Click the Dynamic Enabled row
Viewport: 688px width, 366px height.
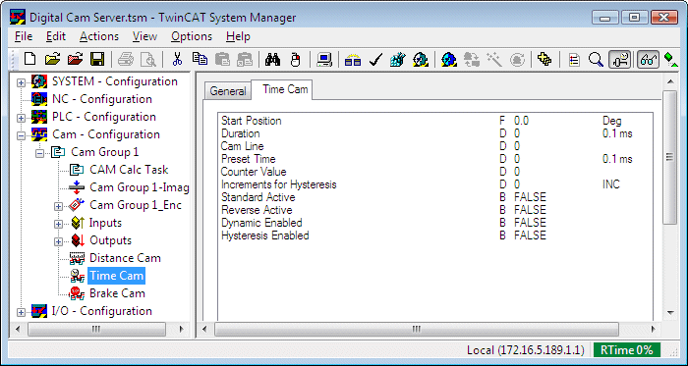point(434,223)
